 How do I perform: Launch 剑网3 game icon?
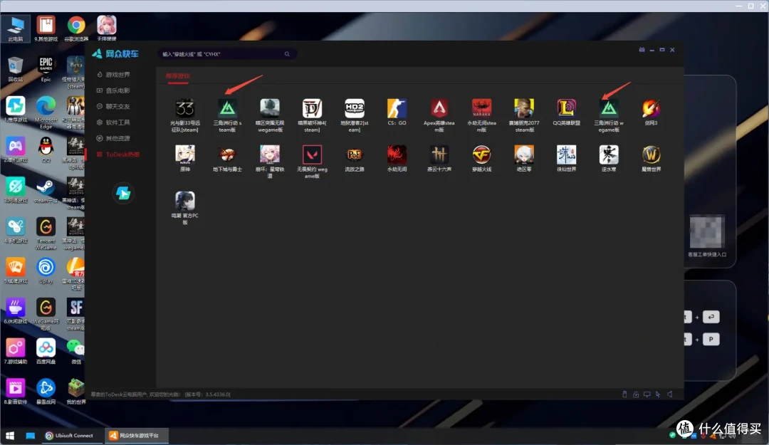click(x=651, y=108)
